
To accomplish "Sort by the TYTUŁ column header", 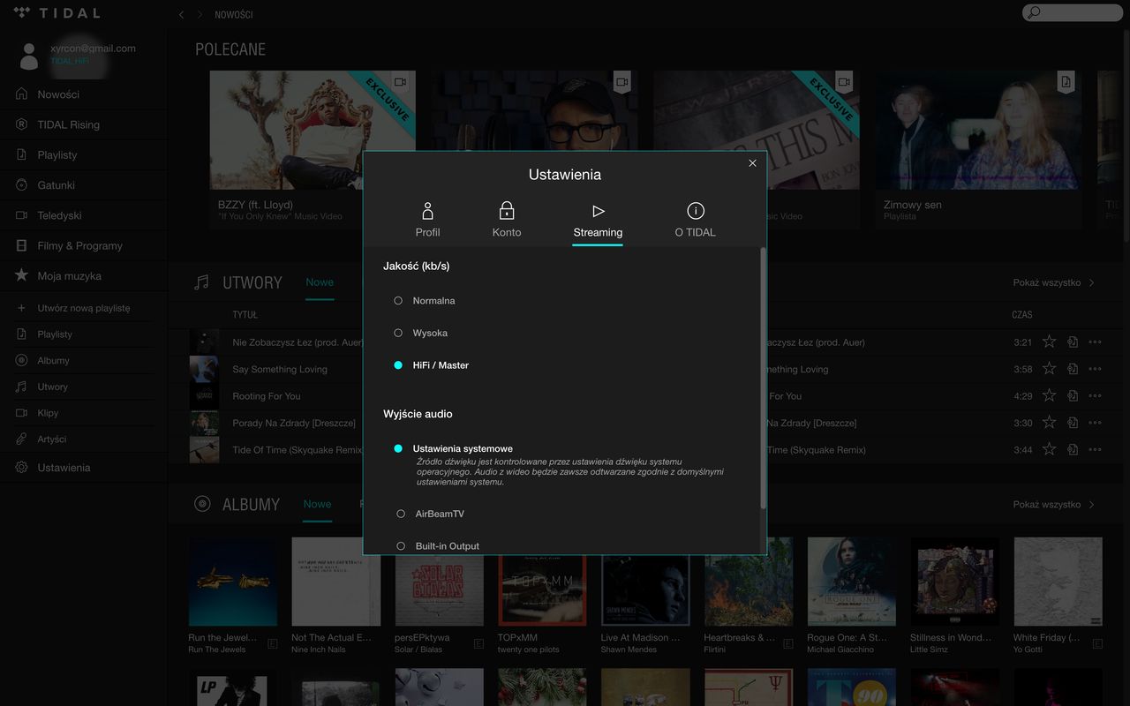I will click(245, 315).
